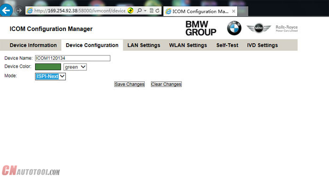Screen dimensions: 329x178
Task: Click the BMW roundel logo
Action: point(234,28)
